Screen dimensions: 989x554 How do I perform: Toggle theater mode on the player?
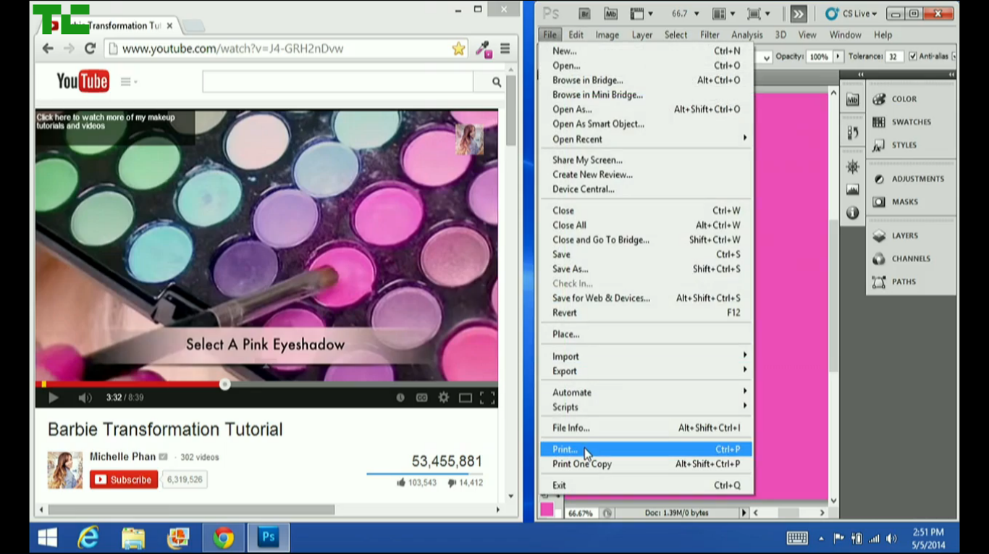tap(466, 398)
